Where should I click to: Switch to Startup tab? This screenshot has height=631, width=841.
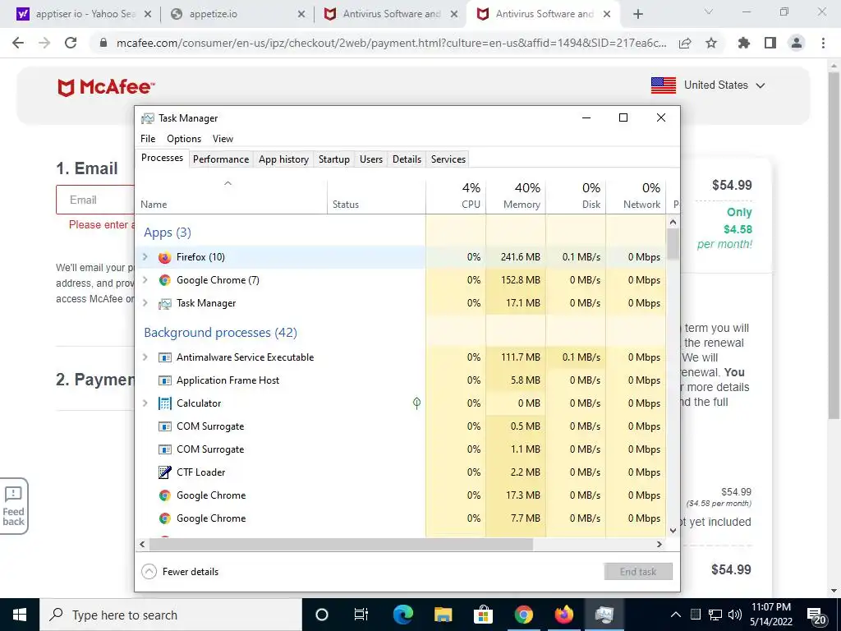pos(334,159)
